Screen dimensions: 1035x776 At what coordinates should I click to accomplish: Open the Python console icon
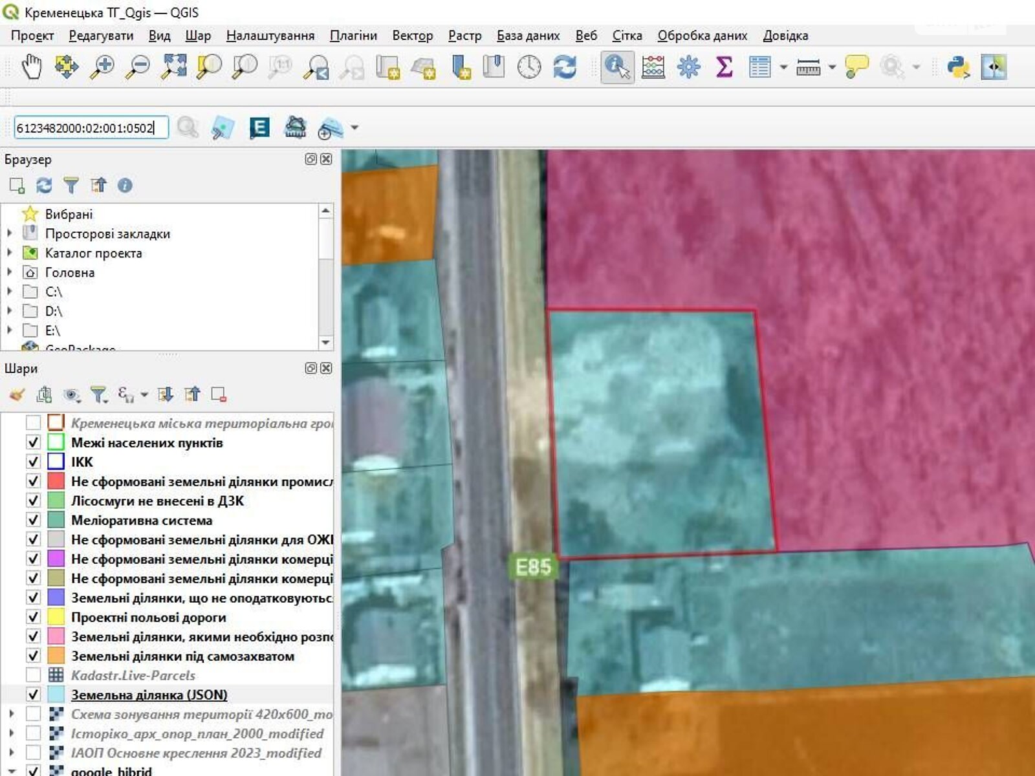tap(958, 67)
